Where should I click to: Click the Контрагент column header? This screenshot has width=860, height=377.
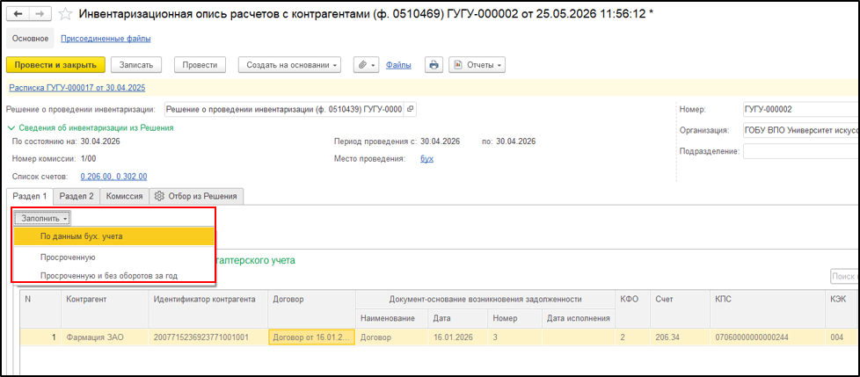coord(105,308)
